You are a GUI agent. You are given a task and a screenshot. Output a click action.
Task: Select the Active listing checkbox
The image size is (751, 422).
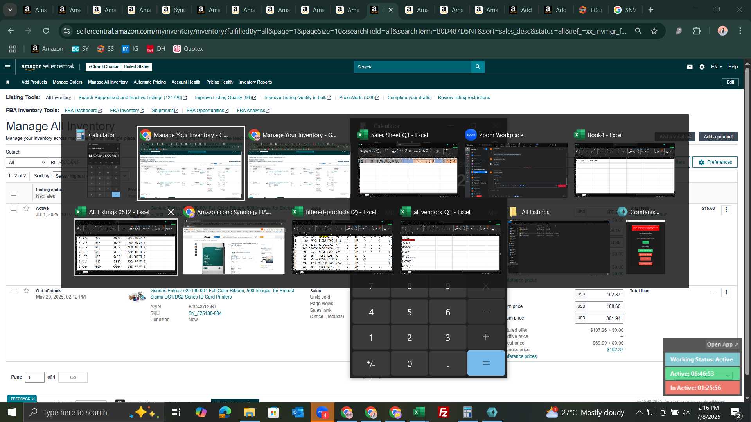point(14,208)
